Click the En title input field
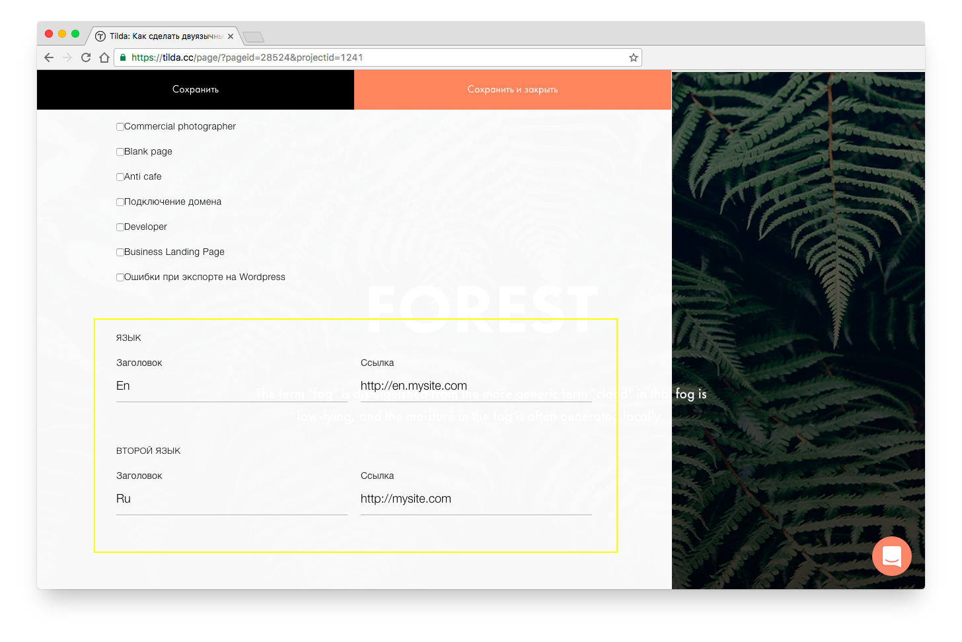Screen dimensions: 962x642 [x=232, y=386]
